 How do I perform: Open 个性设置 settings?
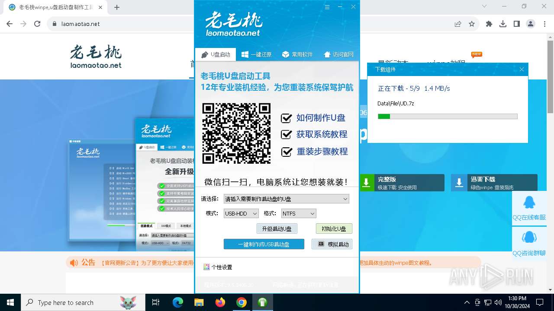click(218, 267)
